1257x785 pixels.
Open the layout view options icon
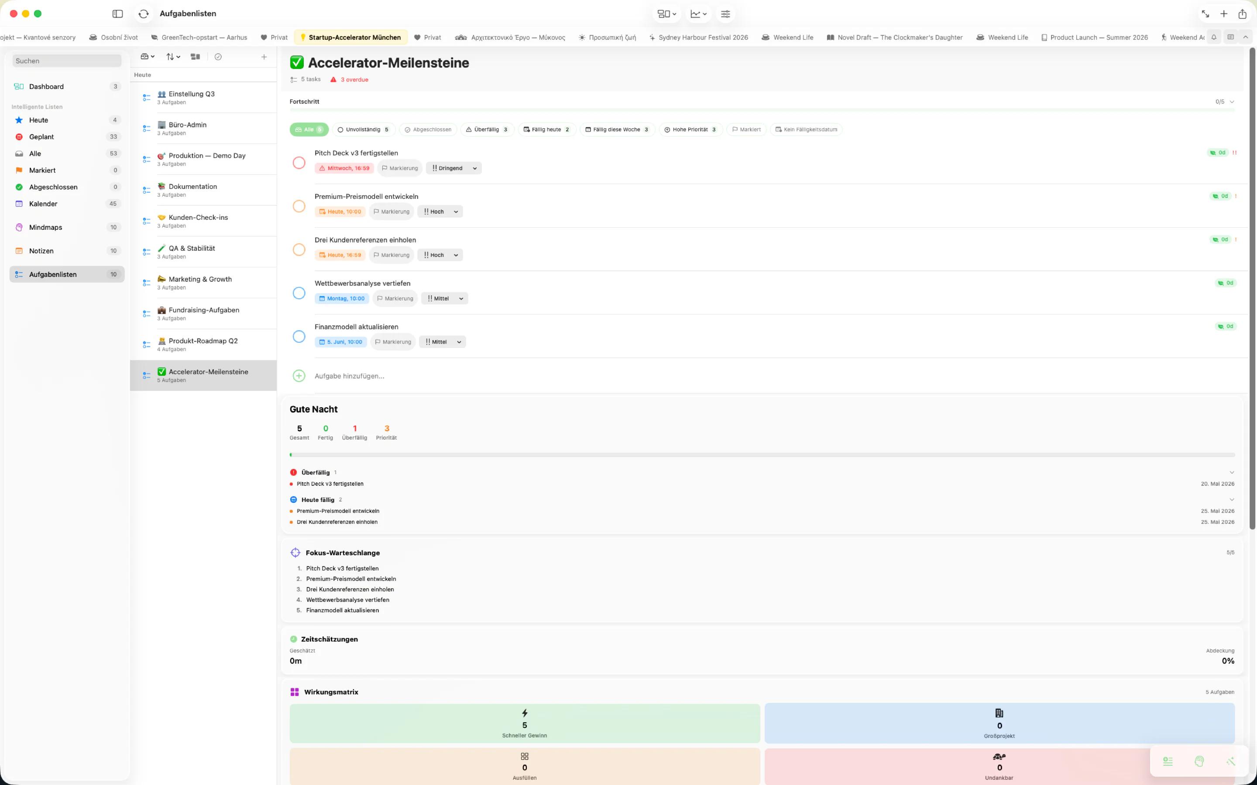(666, 14)
